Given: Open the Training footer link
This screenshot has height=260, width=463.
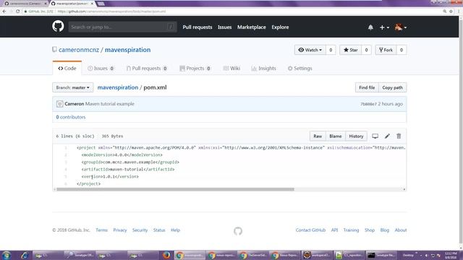Looking at the screenshot, I should click(x=351, y=230).
